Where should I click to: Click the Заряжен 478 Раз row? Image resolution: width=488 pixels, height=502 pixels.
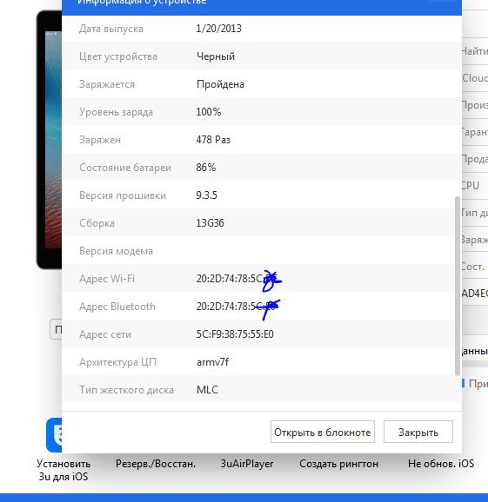(258, 140)
